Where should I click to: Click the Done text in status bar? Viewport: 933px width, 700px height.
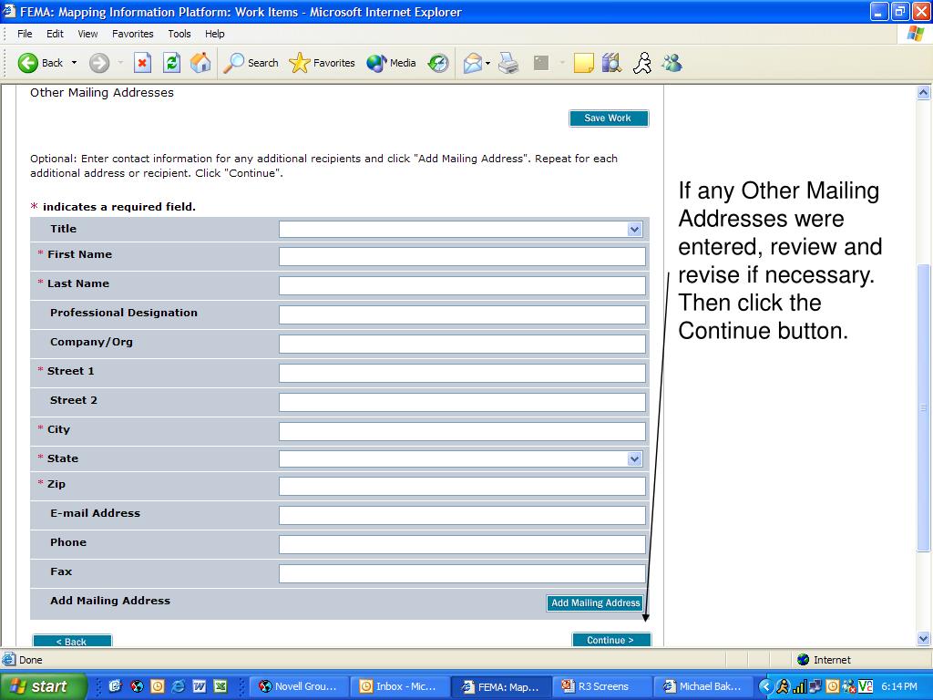pyautogui.click(x=30, y=660)
